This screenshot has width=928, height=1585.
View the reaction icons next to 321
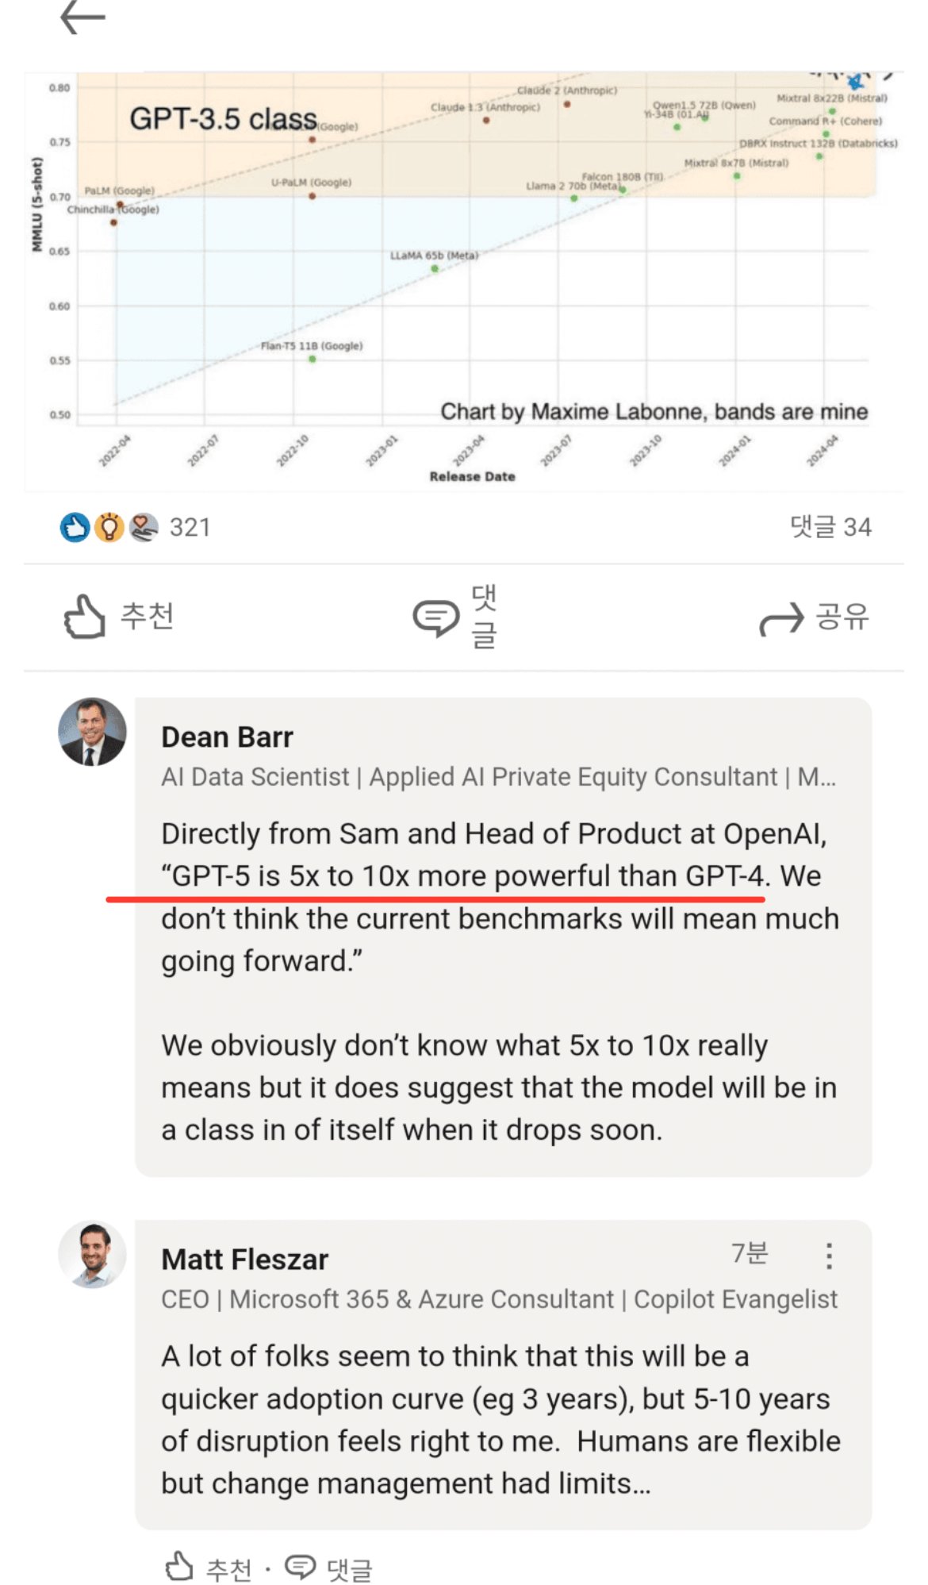click(109, 527)
